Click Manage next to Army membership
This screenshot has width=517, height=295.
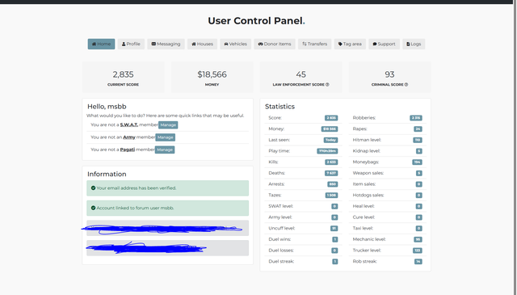click(x=165, y=137)
